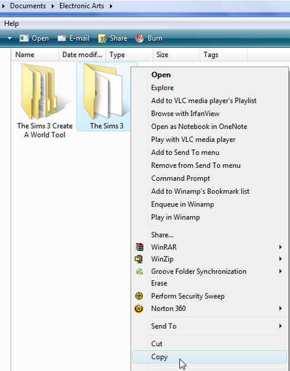Expand the Send To submenu arrow
The image size is (290, 371).
pos(280,326)
